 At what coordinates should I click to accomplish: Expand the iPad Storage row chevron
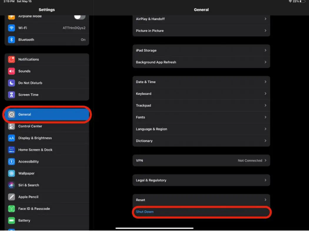click(x=265, y=50)
